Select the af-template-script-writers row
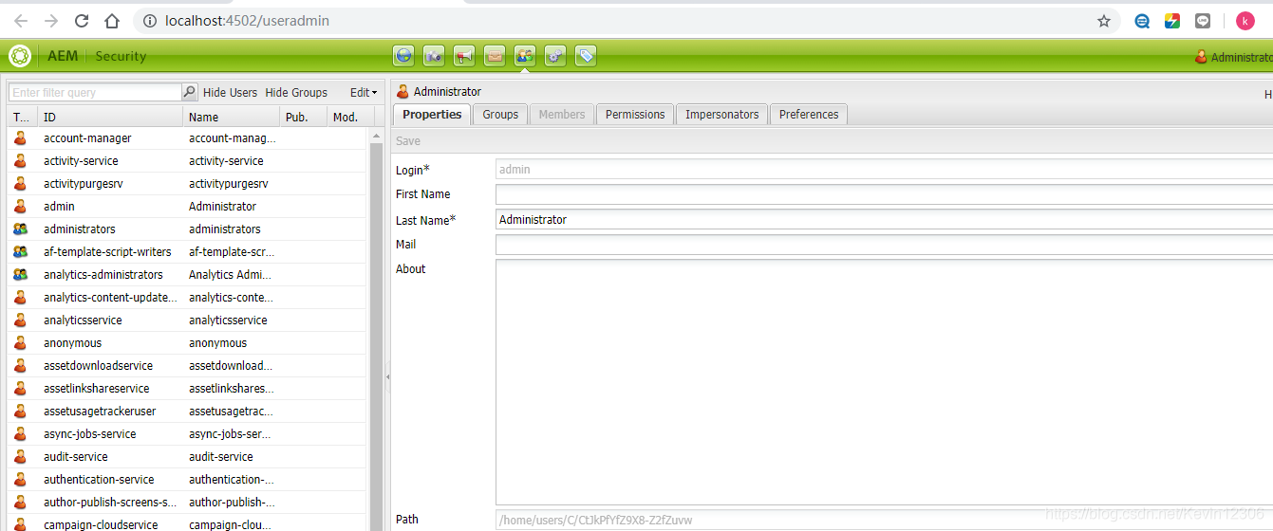1273x531 pixels. (186, 252)
